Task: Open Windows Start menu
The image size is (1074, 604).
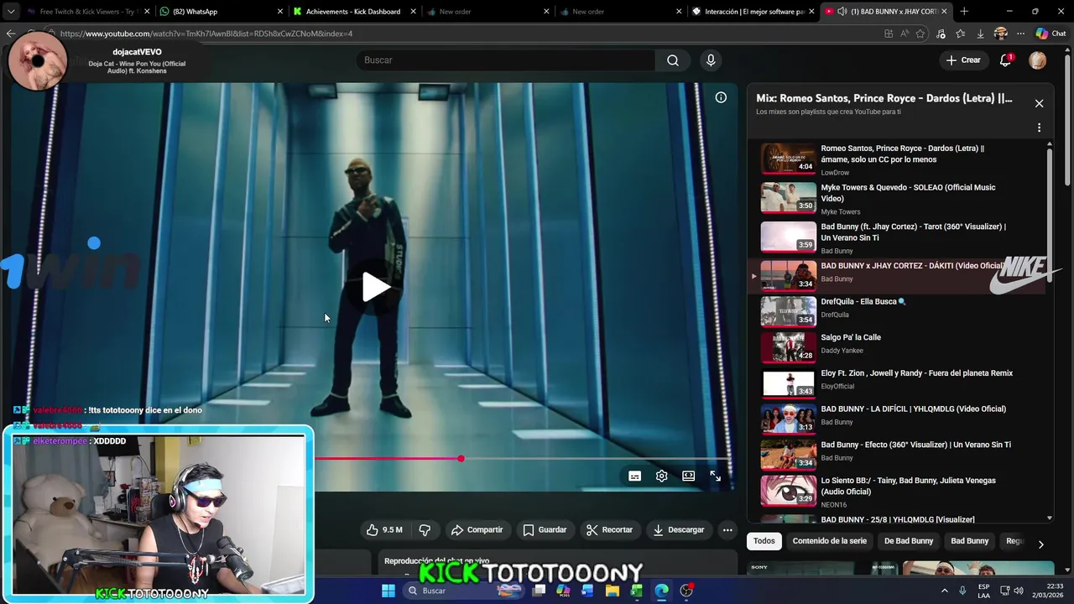Action: pyautogui.click(x=388, y=591)
